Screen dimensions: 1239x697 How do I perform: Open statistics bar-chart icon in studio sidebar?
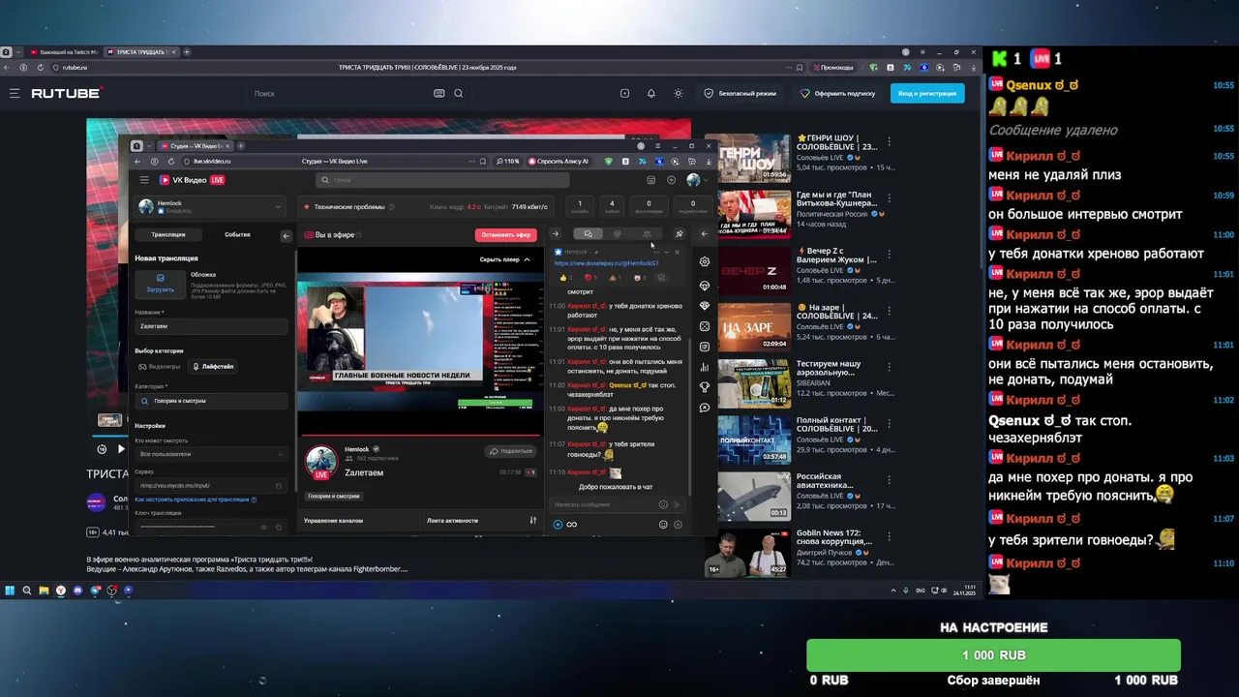tap(705, 367)
